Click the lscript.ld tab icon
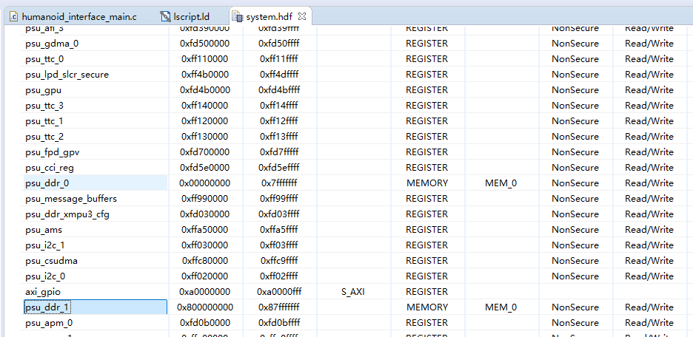 pyautogui.click(x=165, y=17)
